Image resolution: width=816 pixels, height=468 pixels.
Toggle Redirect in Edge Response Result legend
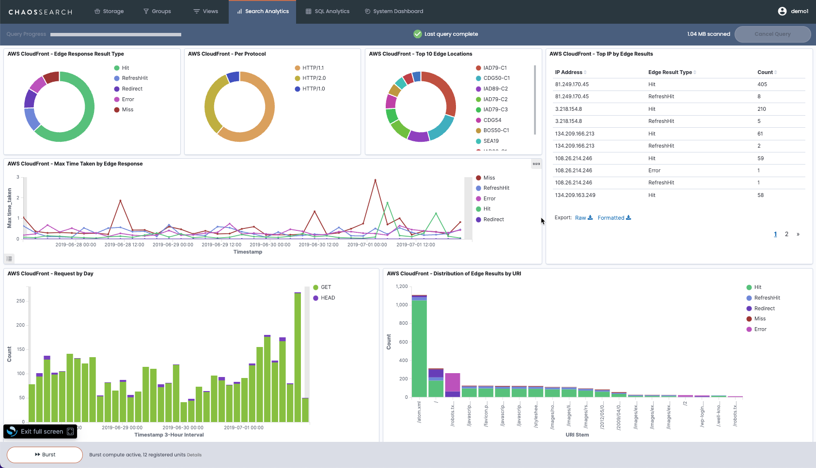[x=128, y=89]
